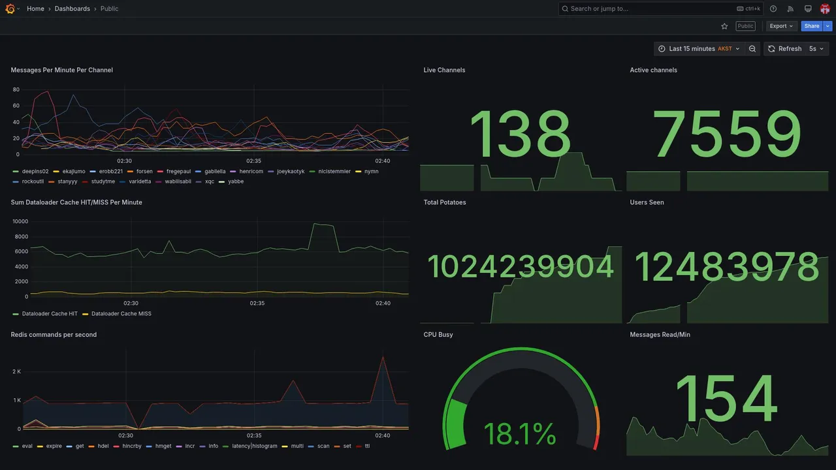Go to Home breadcrumb
The width and height of the screenshot is (836, 470).
click(x=35, y=8)
